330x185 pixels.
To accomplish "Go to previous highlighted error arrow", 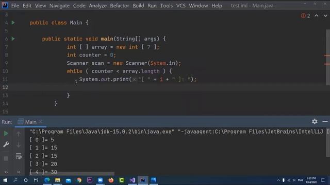I will point(316,16).
